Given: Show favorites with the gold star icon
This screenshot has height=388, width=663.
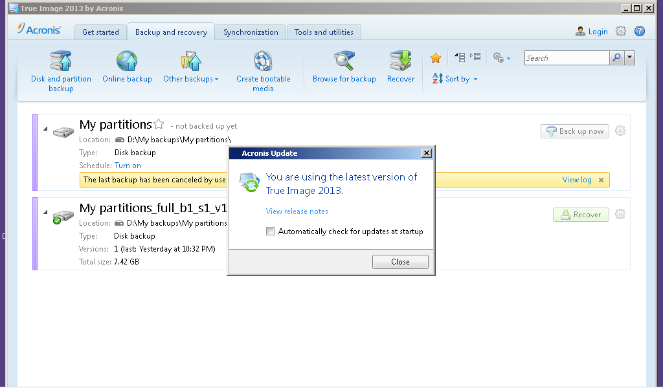Looking at the screenshot, I should pyautogui.click(x=436, y=58).
